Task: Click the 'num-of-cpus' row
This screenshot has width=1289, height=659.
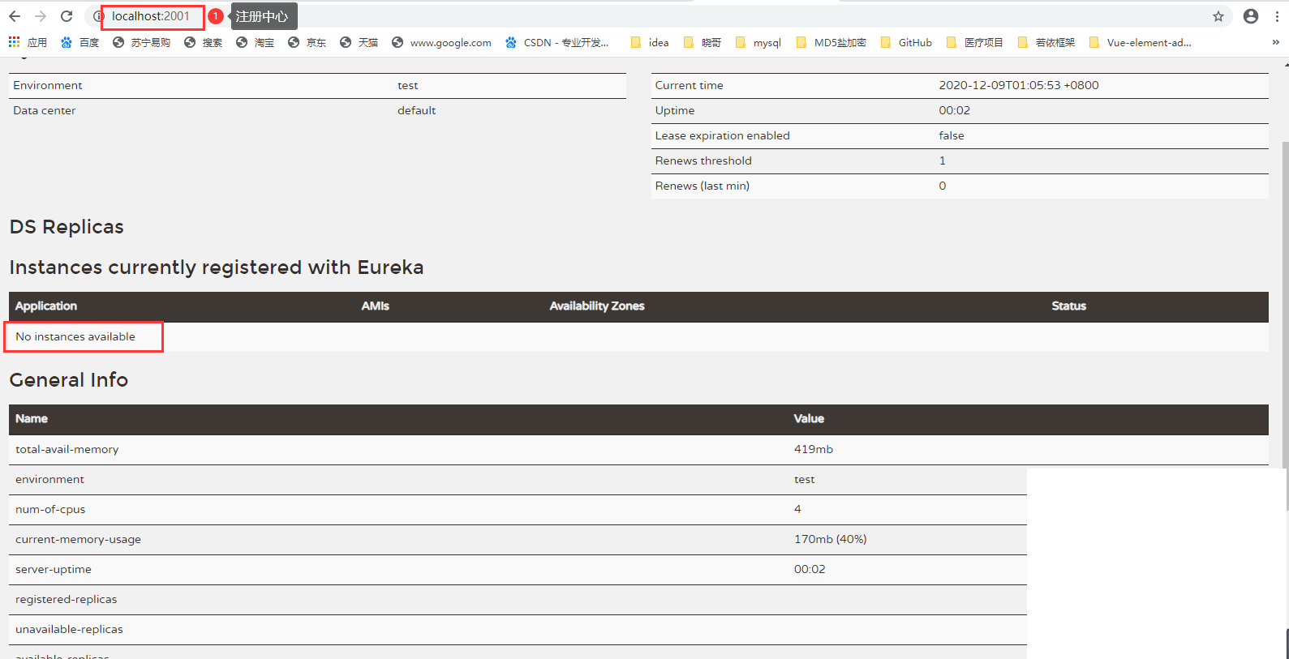Action: pyautogui.click(x=518, y=509)
